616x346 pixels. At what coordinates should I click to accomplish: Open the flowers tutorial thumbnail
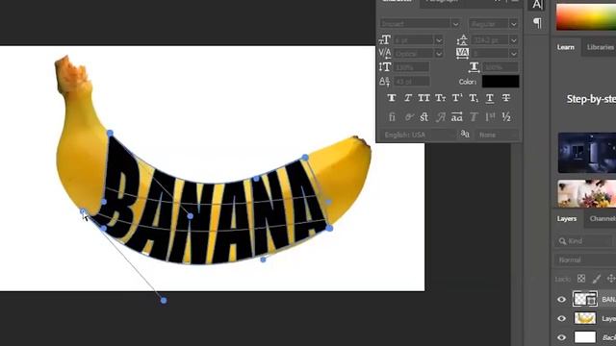pos(587,194)
